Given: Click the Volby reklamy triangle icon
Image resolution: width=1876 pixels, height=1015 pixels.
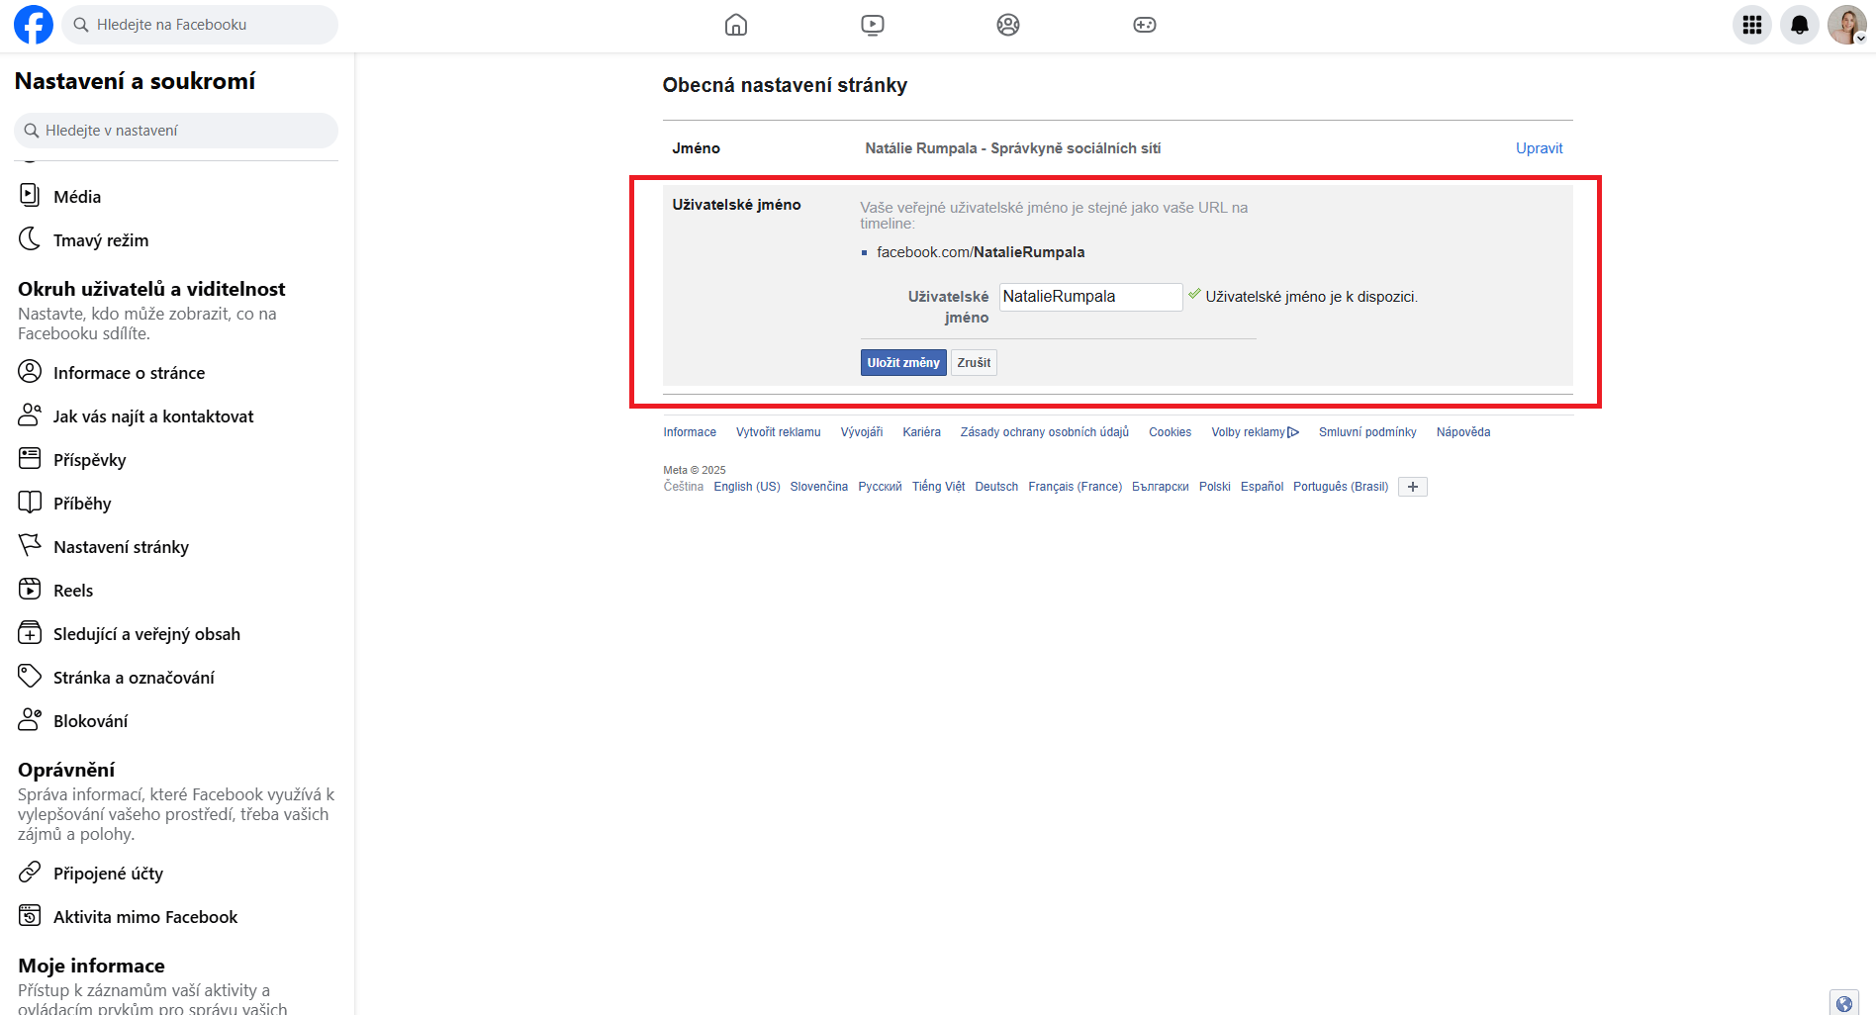Looking at the screenshot, I should click(x=1293, y=432).
